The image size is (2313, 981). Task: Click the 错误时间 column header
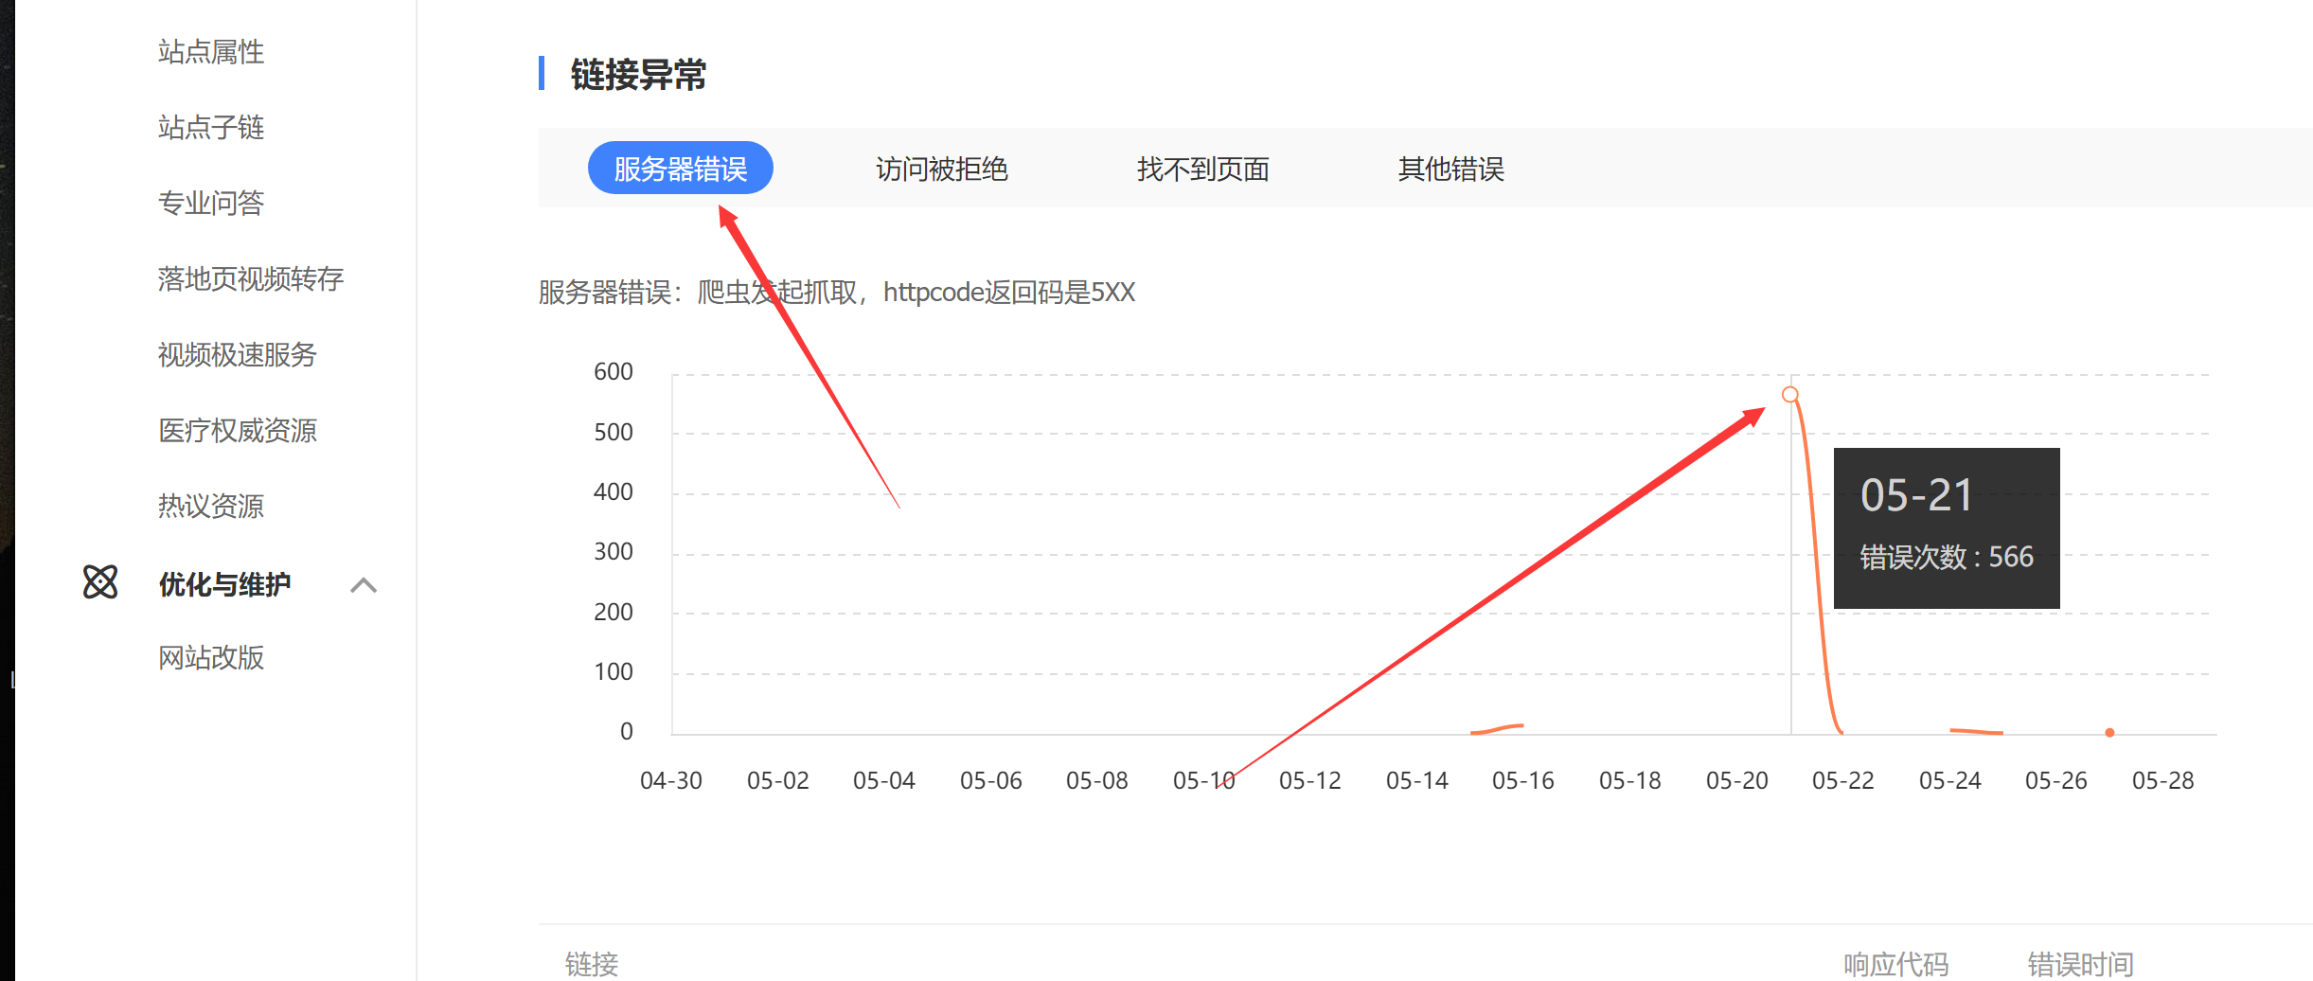[x=2081, y=963]
